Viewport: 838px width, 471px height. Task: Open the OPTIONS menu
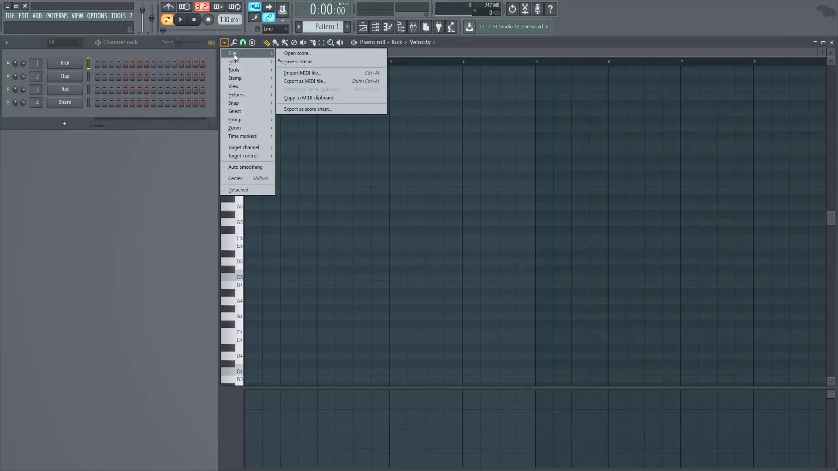pyautogui.click(x=96, y=15)
